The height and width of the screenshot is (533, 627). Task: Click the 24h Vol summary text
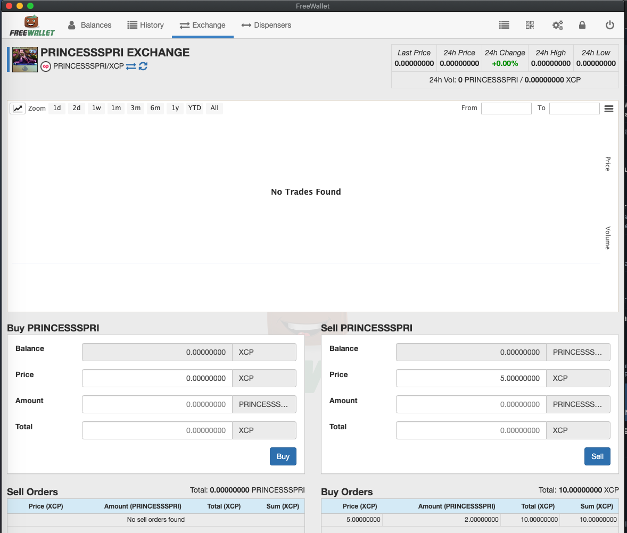click(x=505, y=80)
